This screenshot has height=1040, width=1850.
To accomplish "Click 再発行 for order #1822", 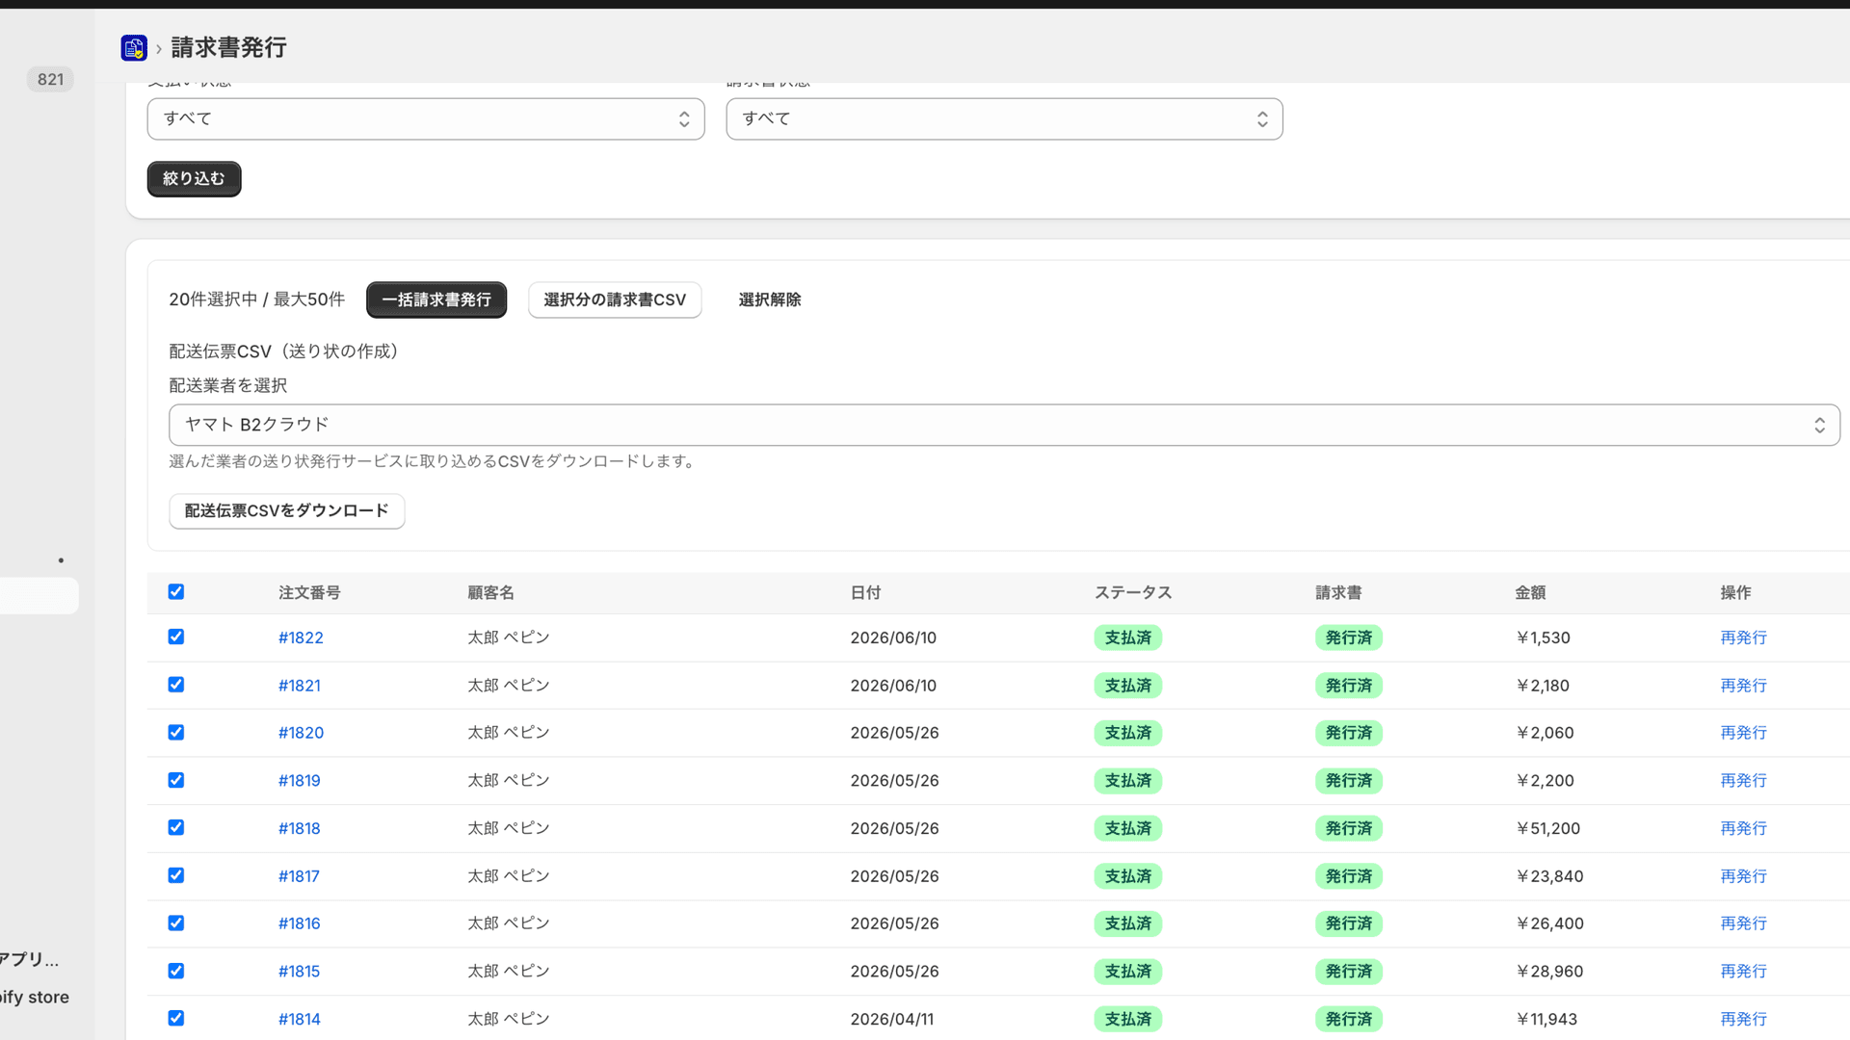I will (x=1743, y=637).
